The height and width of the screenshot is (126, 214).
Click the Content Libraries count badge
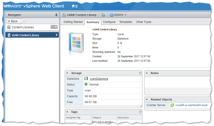tap(54, 27)
